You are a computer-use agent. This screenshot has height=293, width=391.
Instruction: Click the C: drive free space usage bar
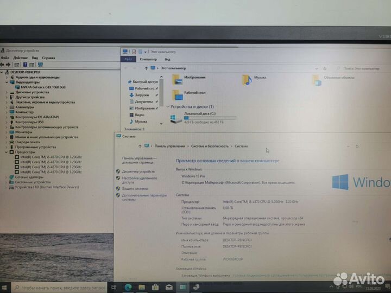coord(210,118)
